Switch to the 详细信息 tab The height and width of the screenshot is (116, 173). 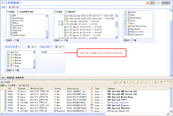10,78
